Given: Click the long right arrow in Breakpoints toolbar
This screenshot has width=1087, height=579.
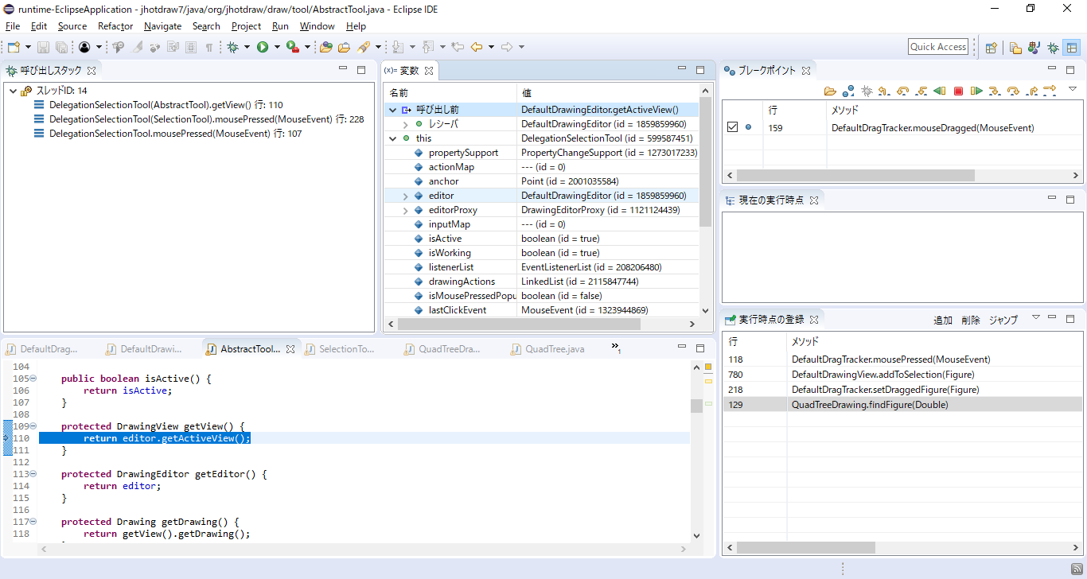Looking at the screenshot, I should click(x=1050, y=90).
